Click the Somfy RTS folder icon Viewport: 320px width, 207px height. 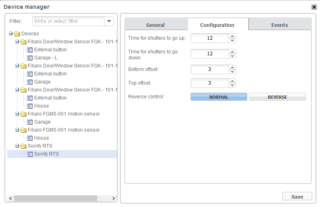point(23,146)
